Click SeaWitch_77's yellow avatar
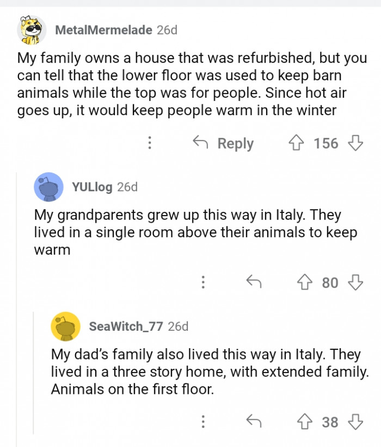This screenshot has width=381, height=447. [65, 326]
